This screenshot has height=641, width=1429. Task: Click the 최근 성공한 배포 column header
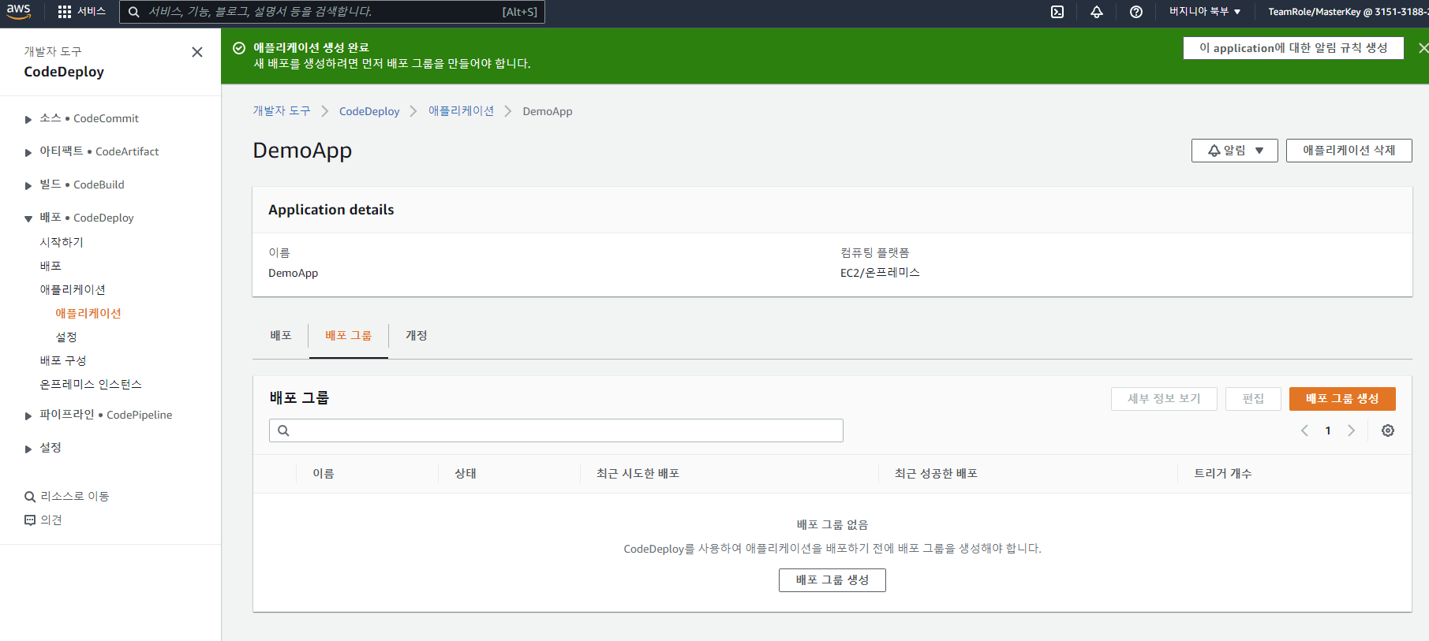pyautogui.click(x=936, y=474)
